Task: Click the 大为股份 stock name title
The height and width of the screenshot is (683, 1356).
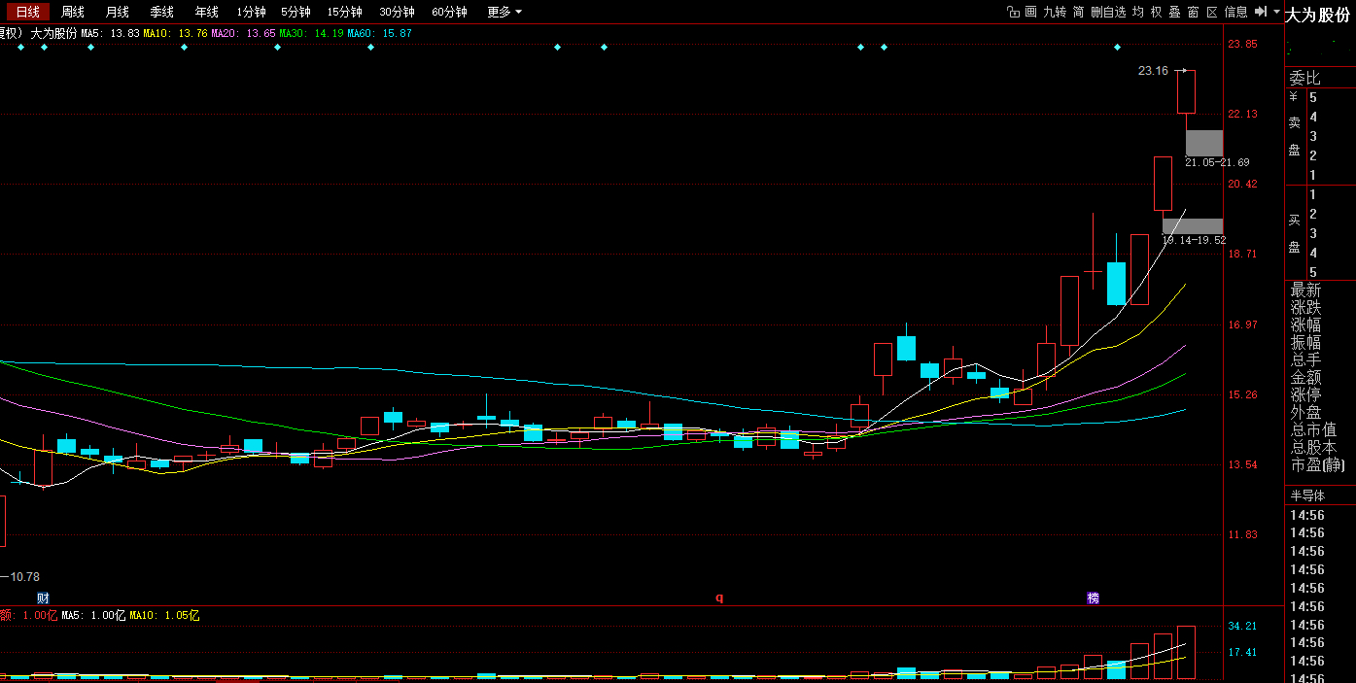Action: coord(1317,15)
